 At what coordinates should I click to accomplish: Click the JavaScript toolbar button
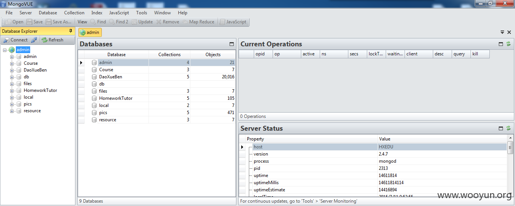click(233, 22)
